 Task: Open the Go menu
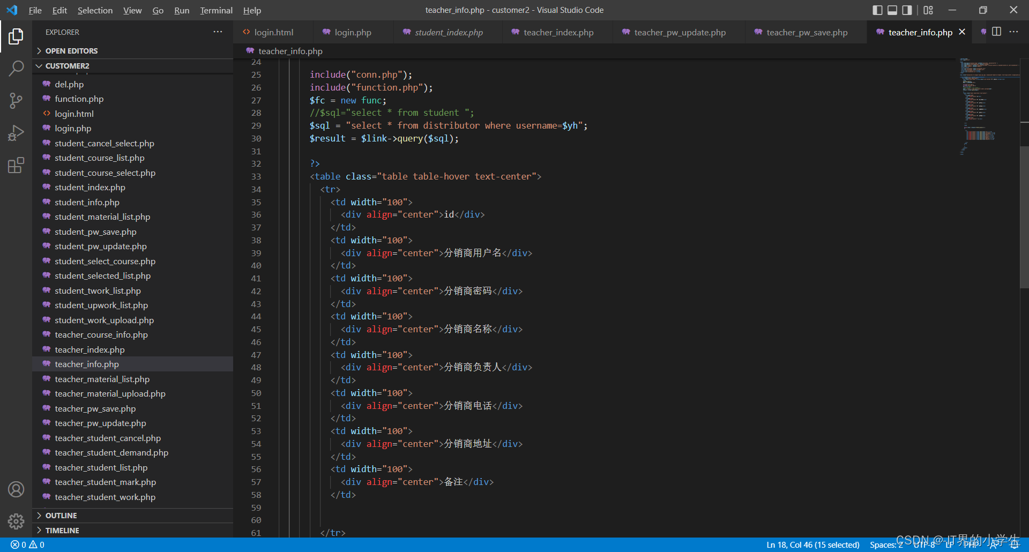(158, 10)
